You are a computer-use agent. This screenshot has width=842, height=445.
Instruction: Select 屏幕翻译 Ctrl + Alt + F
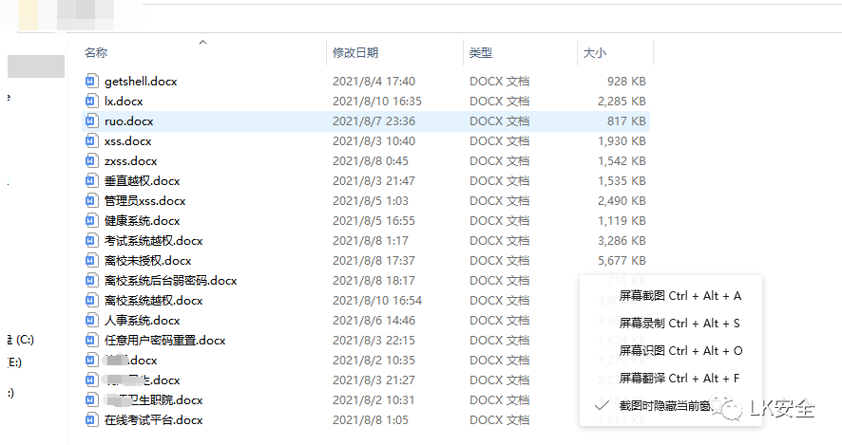tap(679, 379)
